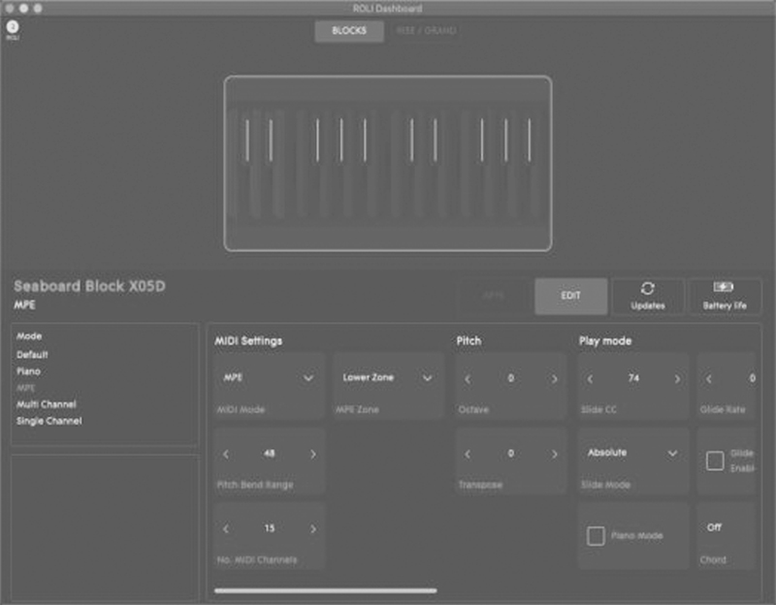776x605 pixels.
Task: Click the Transpose value 0
Action: [511, 454]
